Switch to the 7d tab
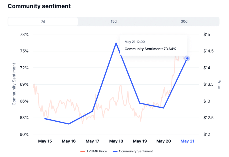 (x=43, y=21)
